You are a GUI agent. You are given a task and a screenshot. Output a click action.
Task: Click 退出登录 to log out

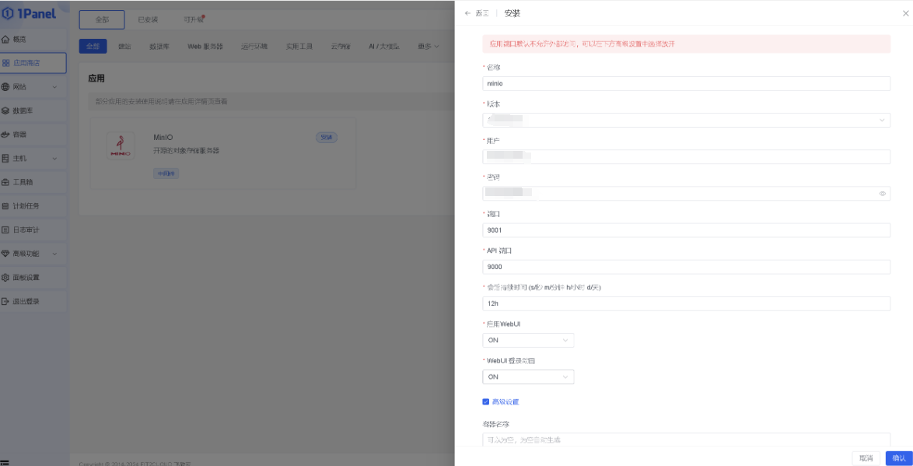(x=31, y=300)
